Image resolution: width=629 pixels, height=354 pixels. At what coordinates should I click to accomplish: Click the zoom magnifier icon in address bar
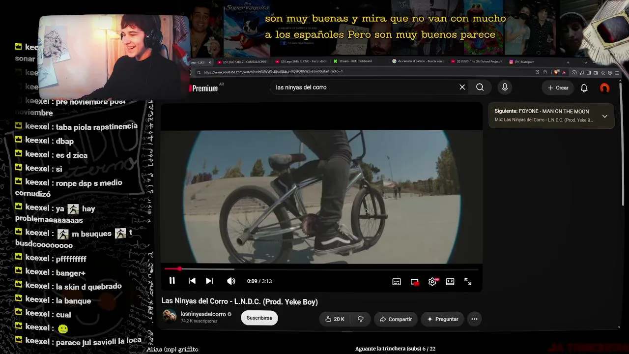(x=545, y=72)
